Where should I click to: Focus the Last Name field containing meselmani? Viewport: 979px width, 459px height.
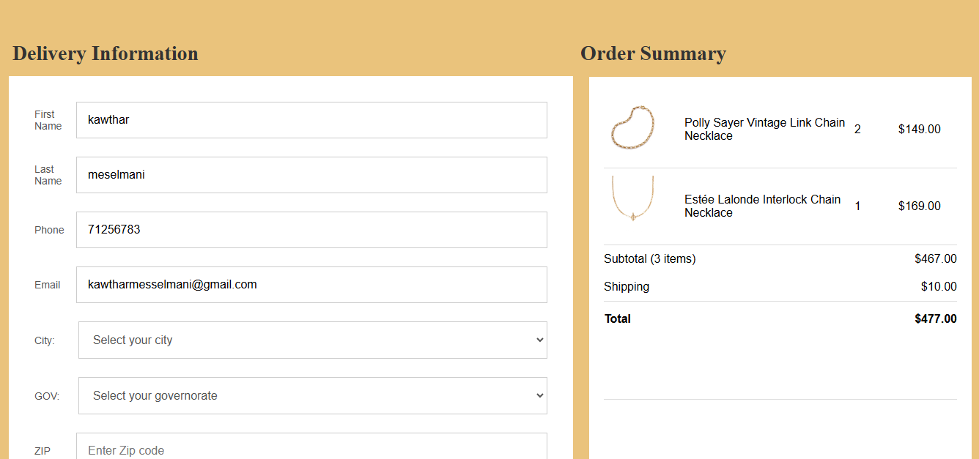[311, 175]
